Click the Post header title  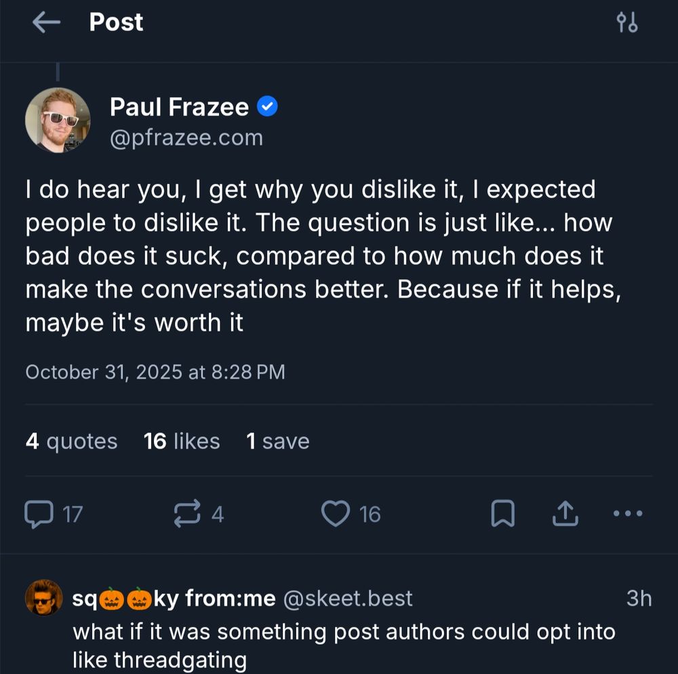[x=116, y=22]
